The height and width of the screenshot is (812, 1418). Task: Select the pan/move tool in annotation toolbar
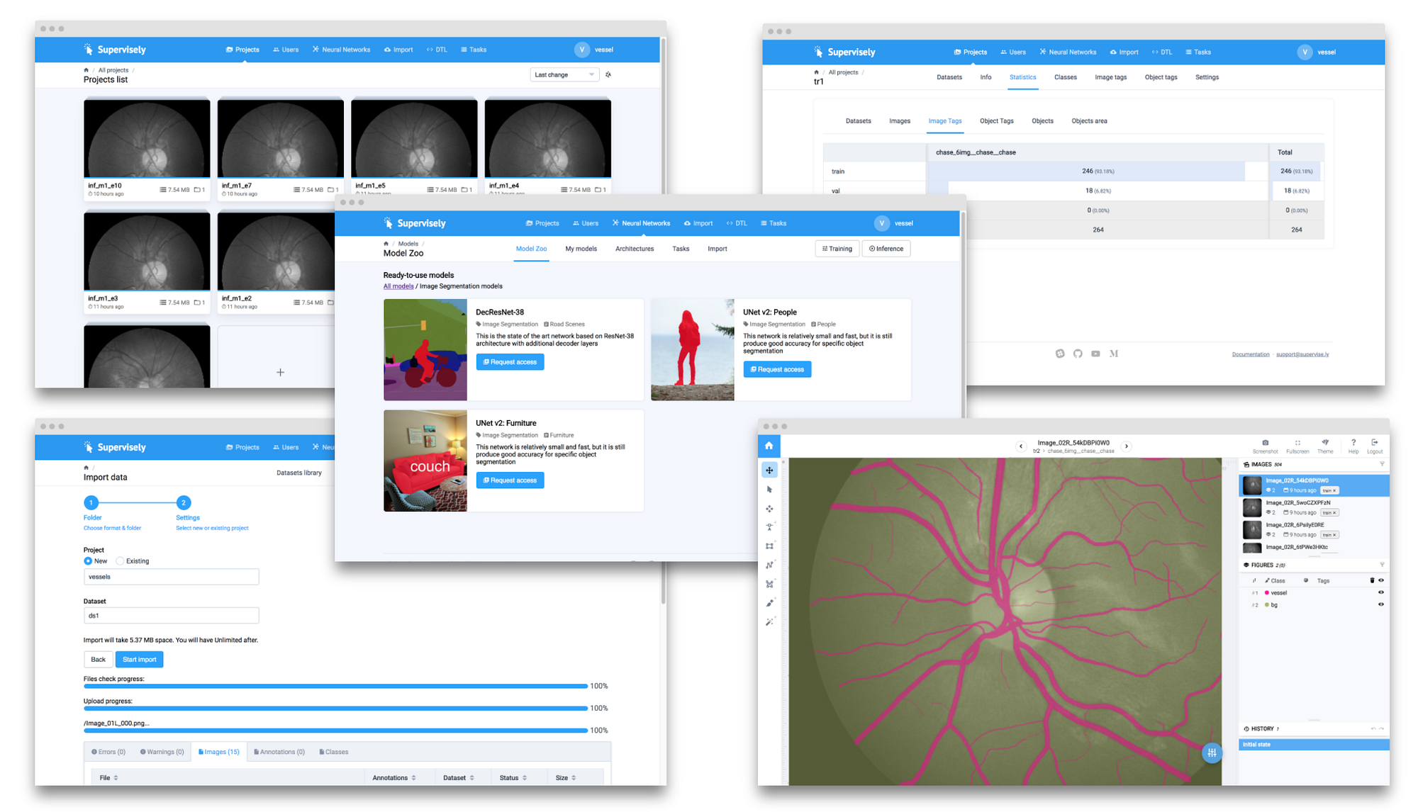(x=769, y=470)
